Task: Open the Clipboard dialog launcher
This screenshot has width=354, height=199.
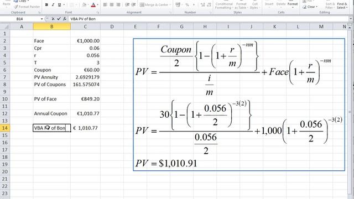Action: [39, 12]
